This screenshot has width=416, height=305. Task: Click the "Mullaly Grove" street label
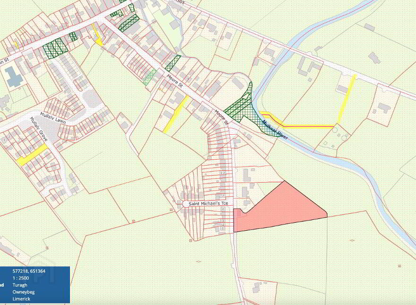38,129
